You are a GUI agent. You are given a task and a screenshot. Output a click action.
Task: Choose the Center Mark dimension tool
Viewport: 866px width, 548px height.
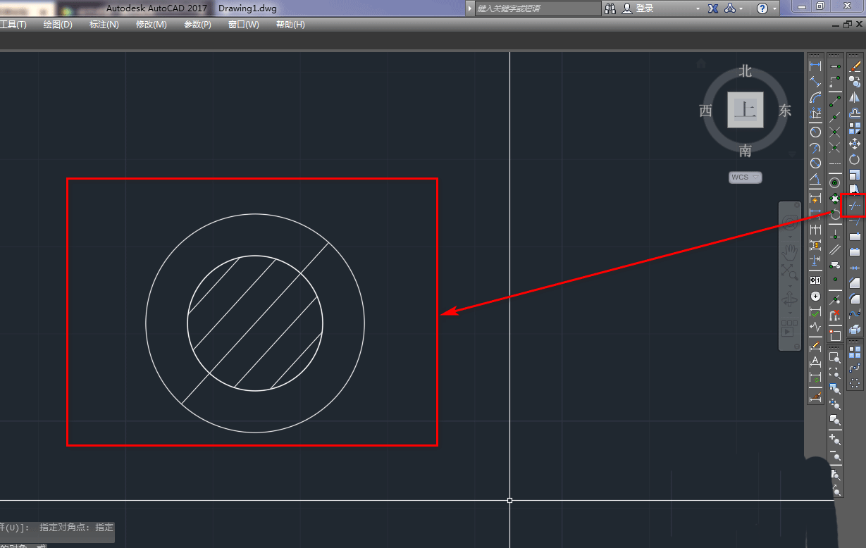(815, 296)
